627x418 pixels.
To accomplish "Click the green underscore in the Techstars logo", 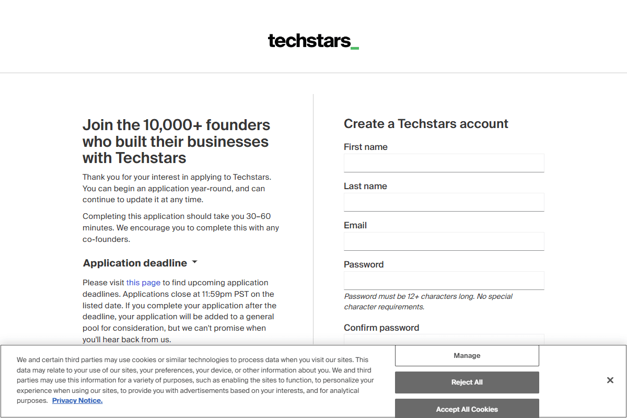I will [355, 47].
